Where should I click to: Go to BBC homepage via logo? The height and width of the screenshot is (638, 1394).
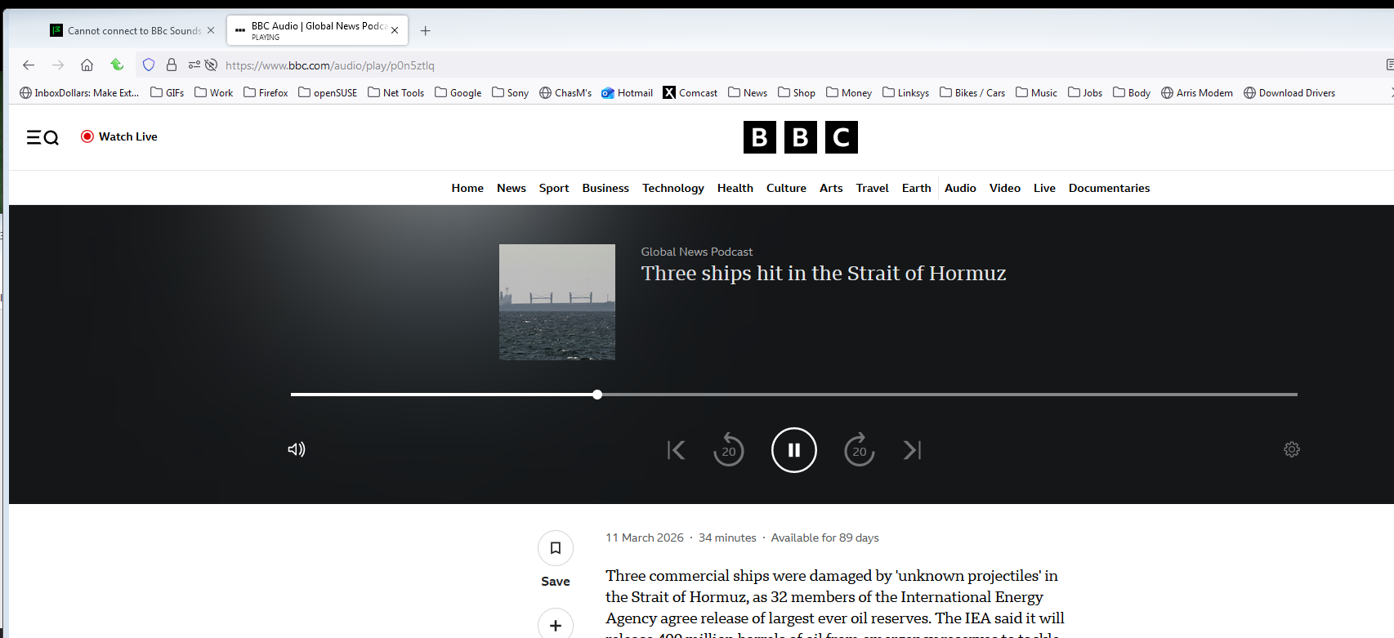tap(800, 137)
